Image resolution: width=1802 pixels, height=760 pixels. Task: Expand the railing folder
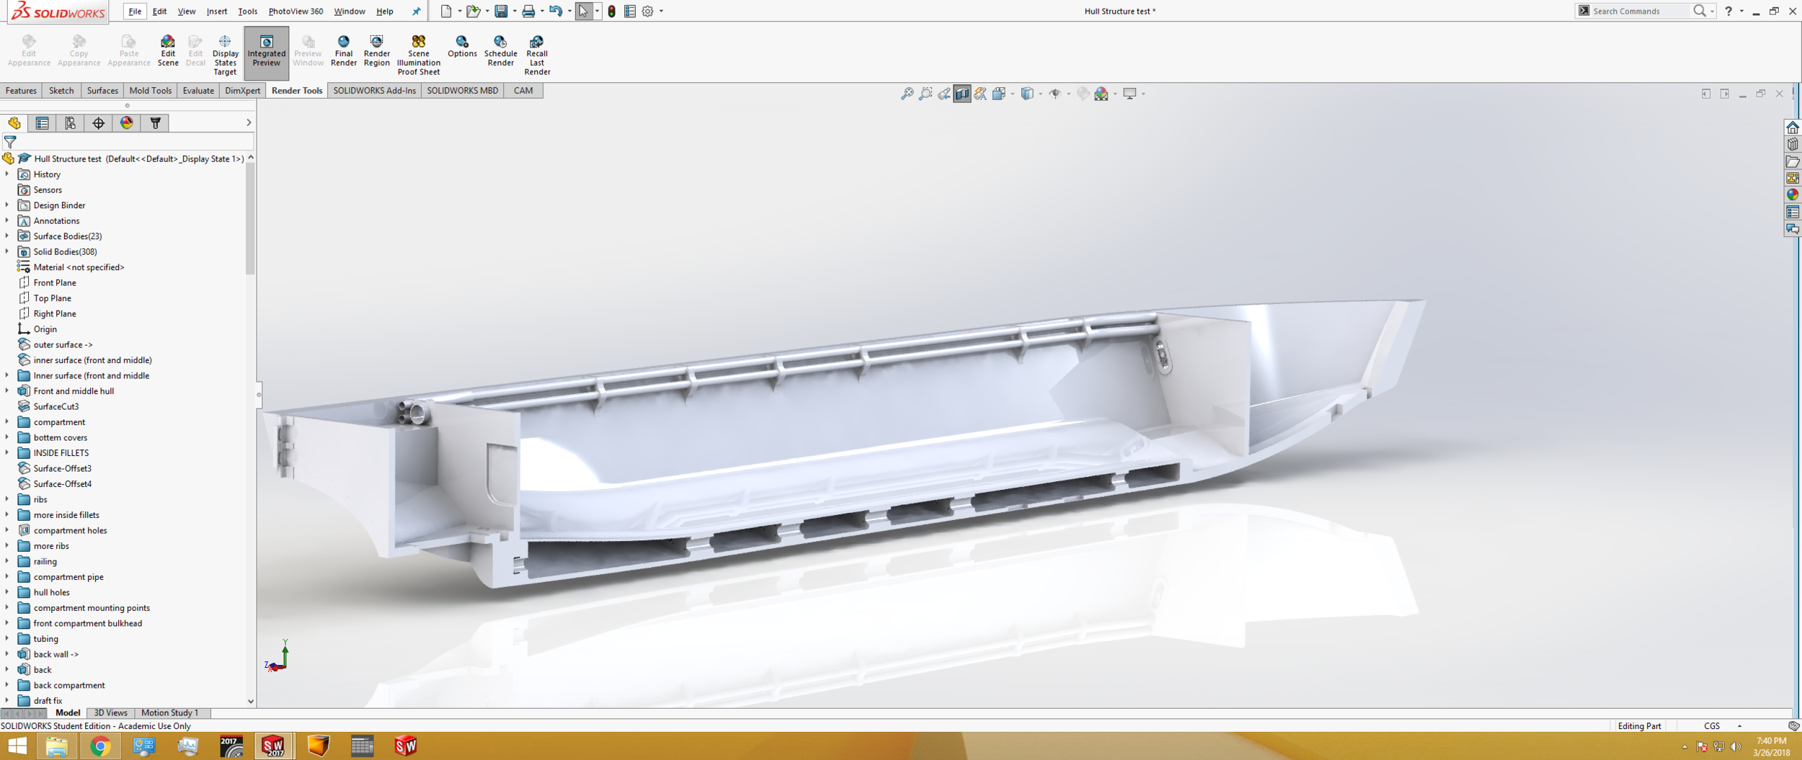(7, 561)
